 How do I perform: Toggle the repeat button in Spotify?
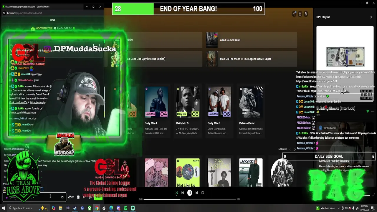pos(203,193)
